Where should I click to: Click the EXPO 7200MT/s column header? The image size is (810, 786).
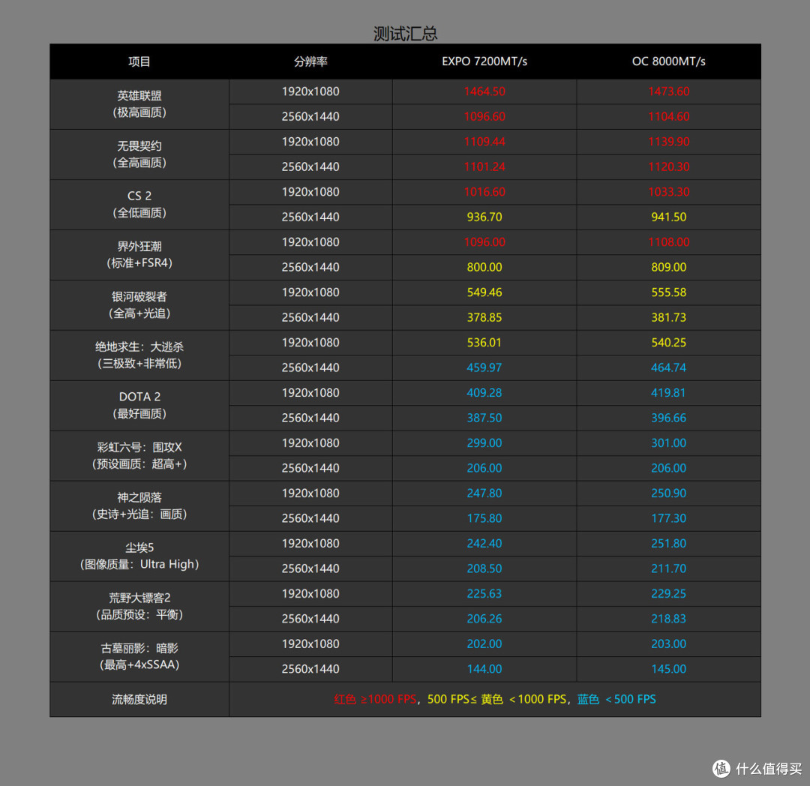pos(484,61)
